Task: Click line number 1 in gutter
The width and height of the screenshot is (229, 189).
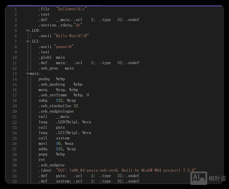Action: (15, 9)
